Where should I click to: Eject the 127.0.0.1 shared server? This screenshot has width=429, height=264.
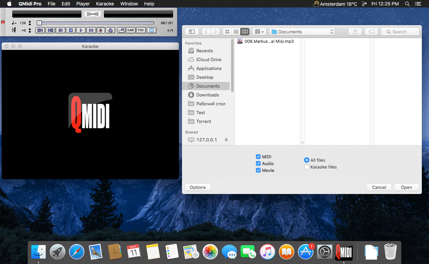pos(226,140)
